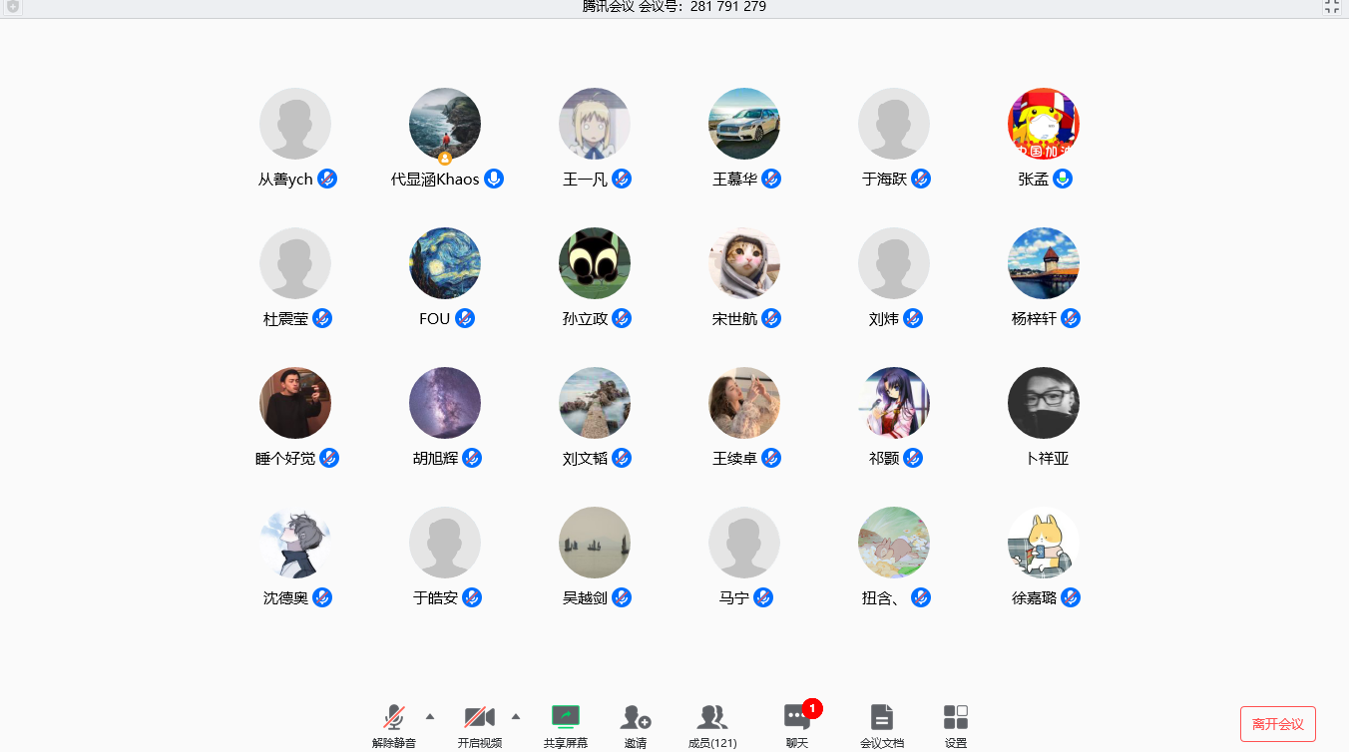The height and width of the screenshot is (752, 1349).
Task: Click the Leave Meeting (离开会议) button
Action: click(1277, 724)
